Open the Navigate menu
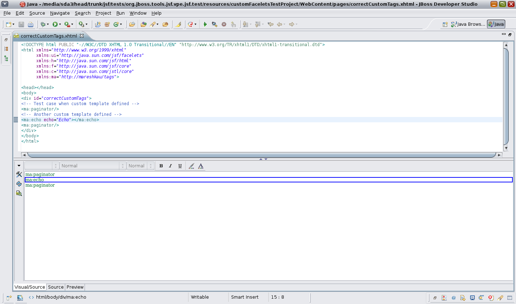The height and width of the screenshot is (304, 516). click(x=60, y=13)
